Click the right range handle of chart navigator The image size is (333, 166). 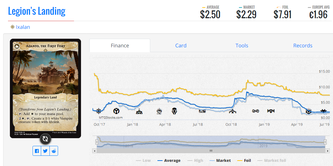pos(325,142)
